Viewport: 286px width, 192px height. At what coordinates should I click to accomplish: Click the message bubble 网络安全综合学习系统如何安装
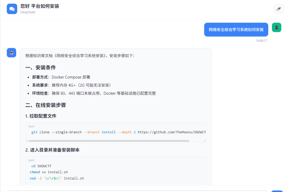click(236, 30)
